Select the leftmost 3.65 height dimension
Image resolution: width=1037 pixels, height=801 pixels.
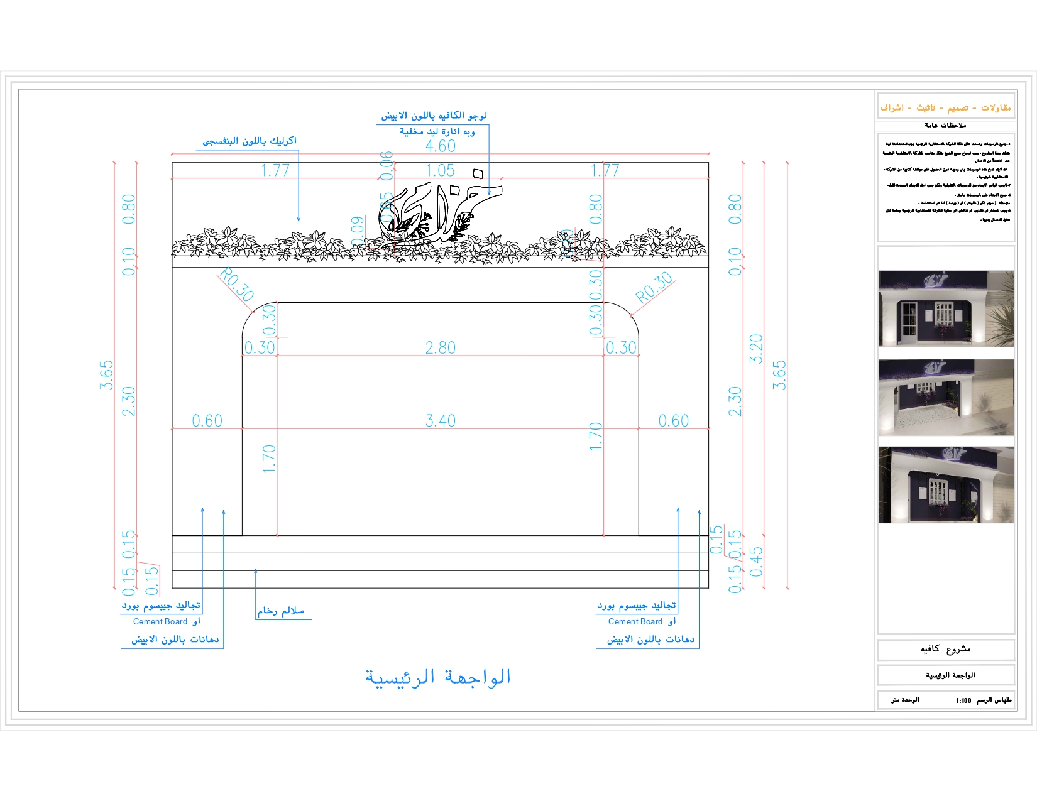(x=106, y=375)
